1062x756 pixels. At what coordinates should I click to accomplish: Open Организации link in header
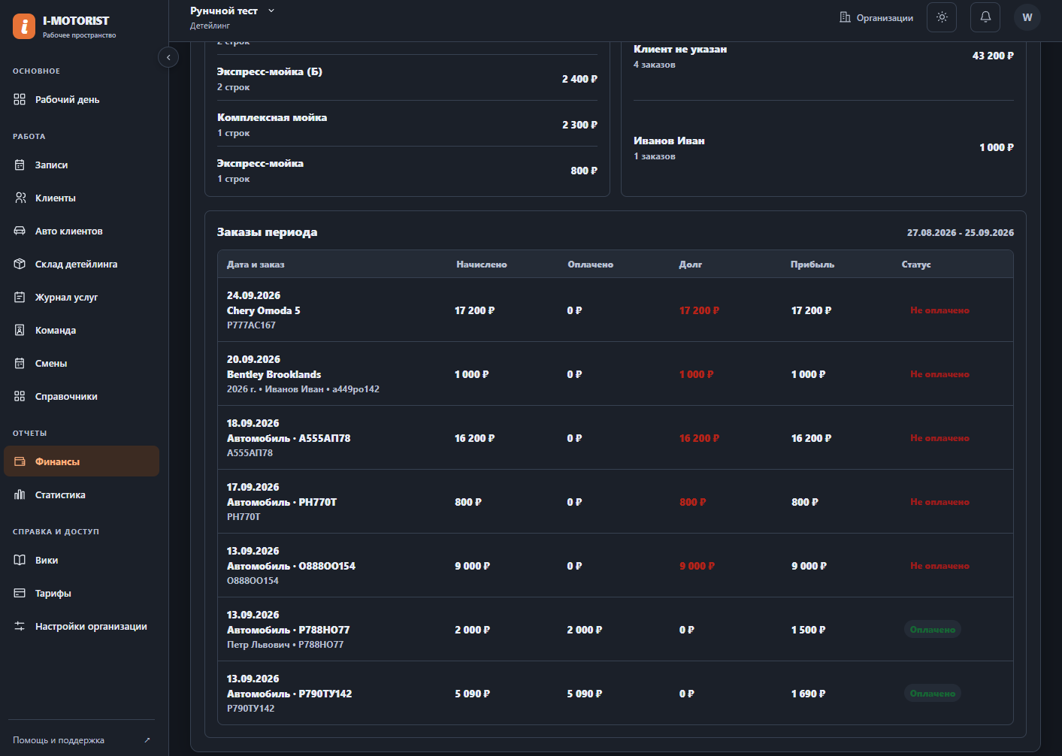click(876, 17)
